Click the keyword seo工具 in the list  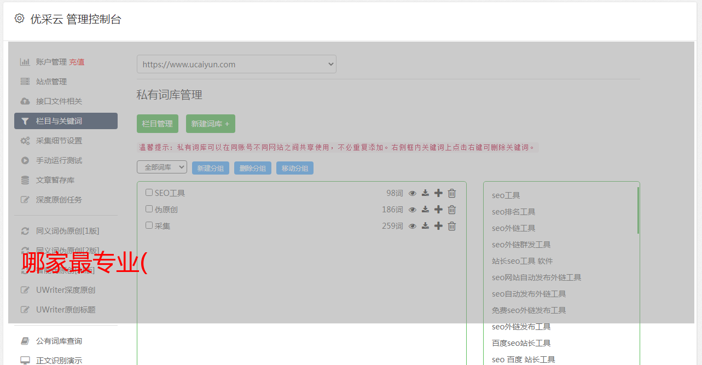pyautogui.click(x=506, y=195)
